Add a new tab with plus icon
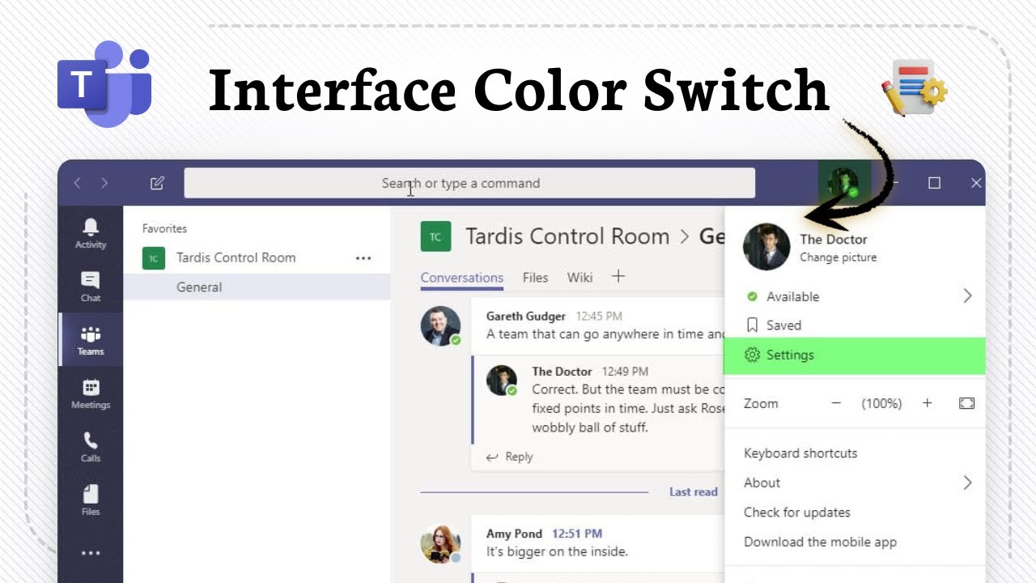This screenshot has height=583, width=1036. point(618,277)
